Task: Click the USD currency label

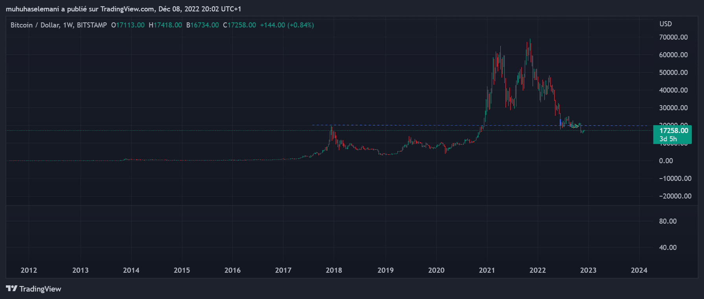Action: click(x=665, y=24)
